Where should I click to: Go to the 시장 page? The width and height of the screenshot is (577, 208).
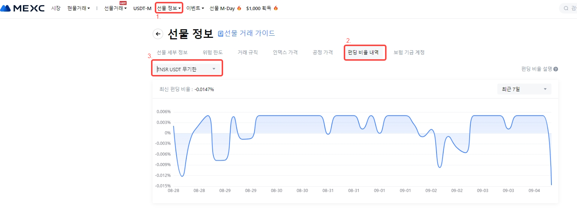pos(56,8)
